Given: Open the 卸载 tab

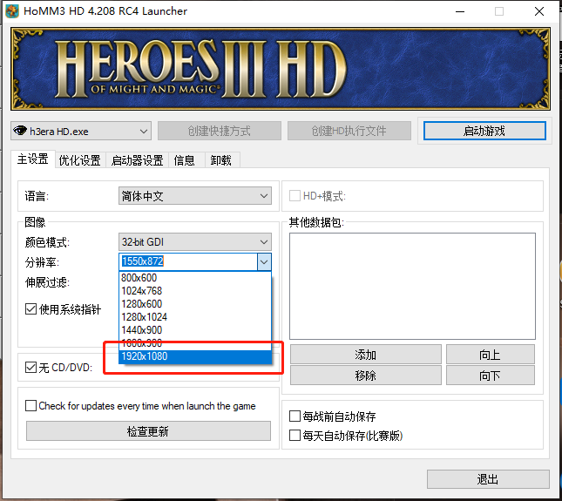Looking at the screenshot, I should pos(220,160).
